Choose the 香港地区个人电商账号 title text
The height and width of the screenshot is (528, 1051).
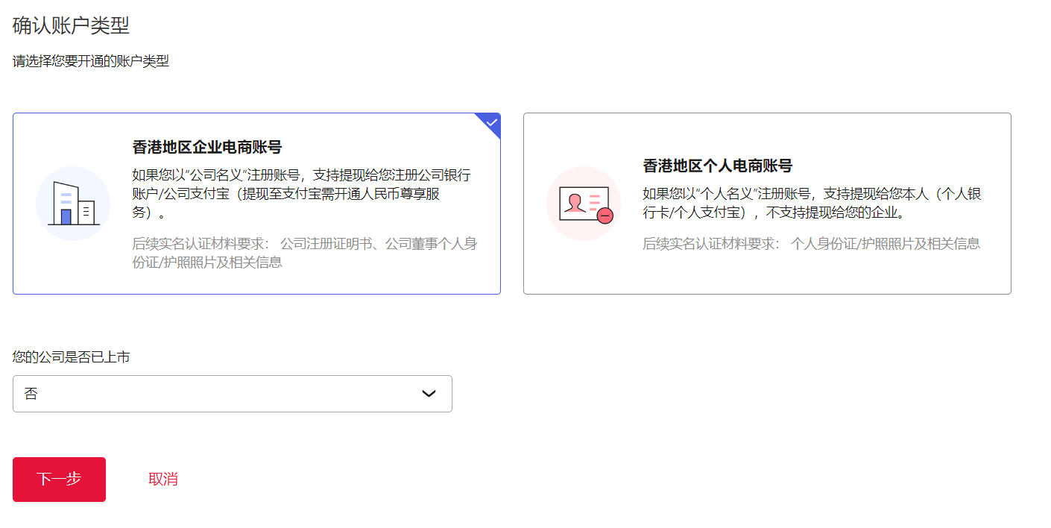coord(717,166)
